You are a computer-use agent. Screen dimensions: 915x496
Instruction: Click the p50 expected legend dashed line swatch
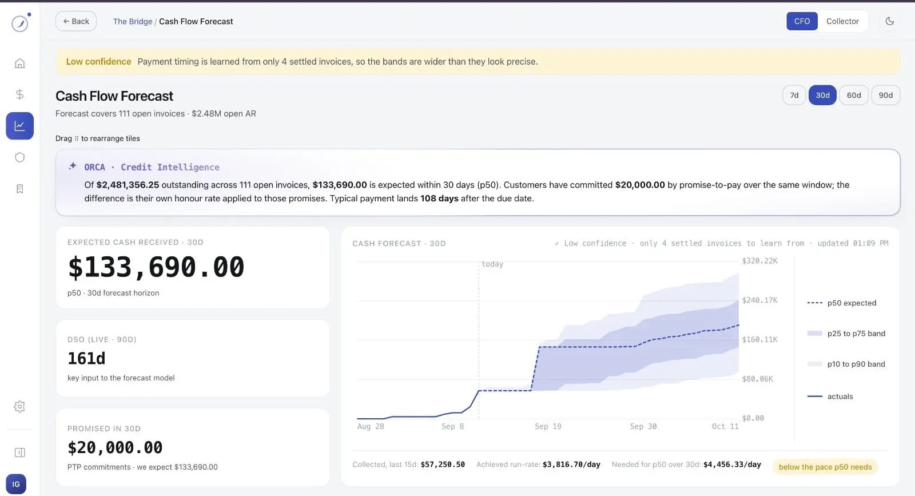[x=815, y=303]
